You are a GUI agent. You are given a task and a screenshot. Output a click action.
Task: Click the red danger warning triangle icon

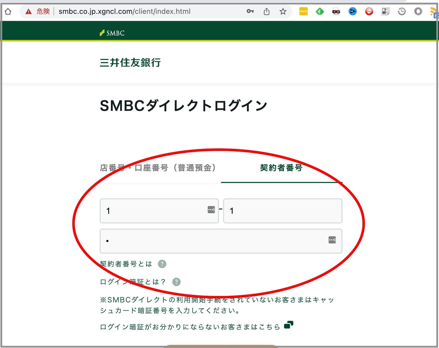point(28,11)
